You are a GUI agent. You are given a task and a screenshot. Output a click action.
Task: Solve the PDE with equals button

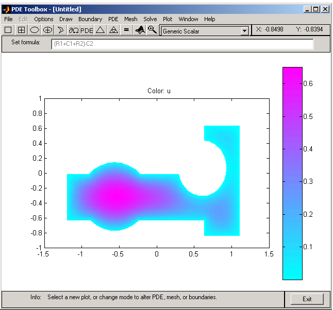tap(126, 30)
